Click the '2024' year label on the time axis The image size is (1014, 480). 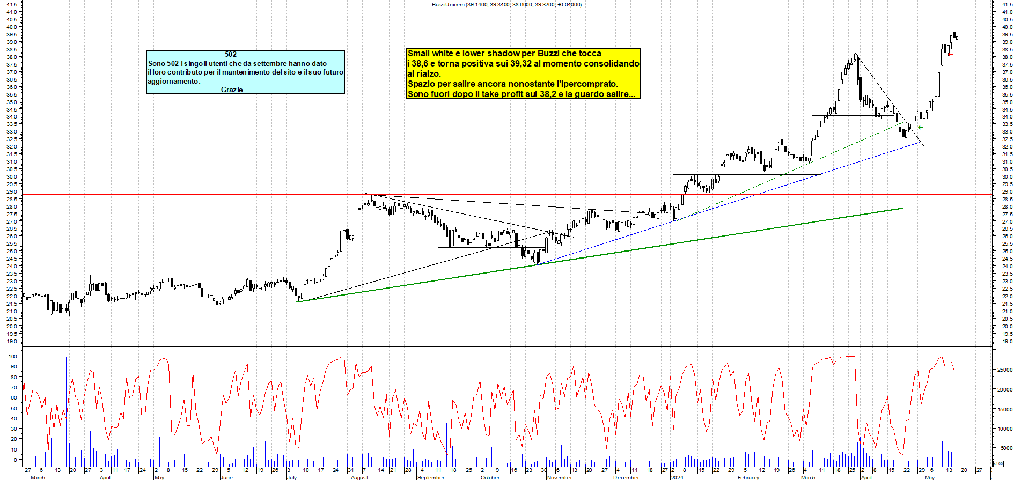677,477
